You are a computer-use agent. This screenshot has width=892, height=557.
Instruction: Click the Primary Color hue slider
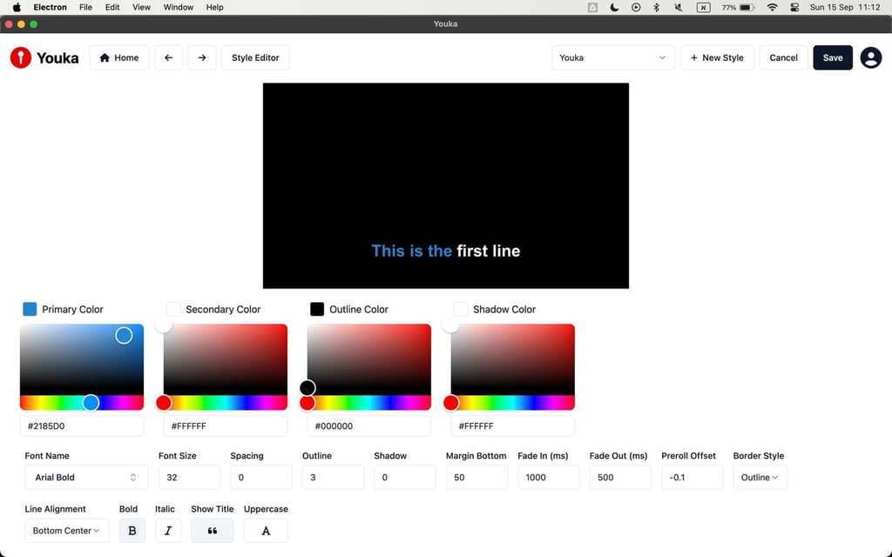(82, 402)
